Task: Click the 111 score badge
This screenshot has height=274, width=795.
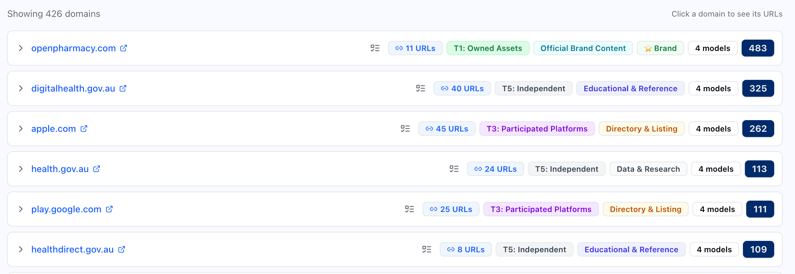Action: 760,209
